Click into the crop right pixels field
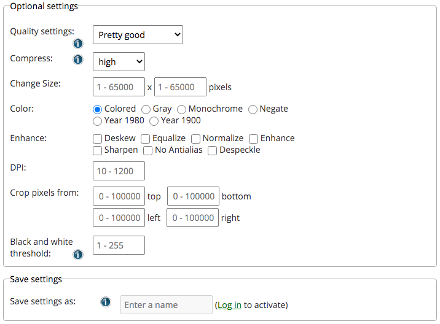 point(192,217)
